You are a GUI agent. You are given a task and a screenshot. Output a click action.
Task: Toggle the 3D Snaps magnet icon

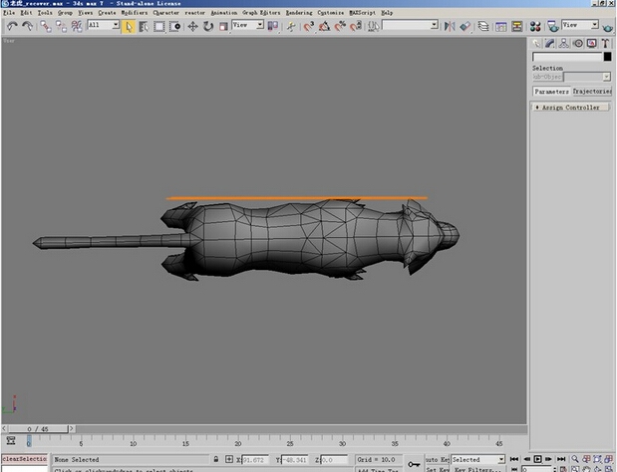309,26
